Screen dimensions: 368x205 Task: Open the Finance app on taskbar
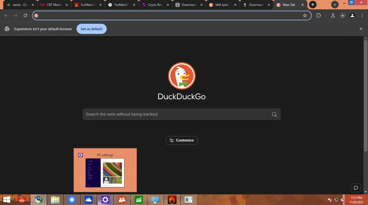139,200
